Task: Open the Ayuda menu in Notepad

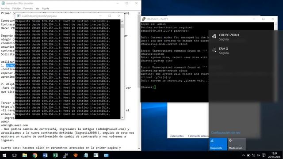Action: [46, 8]
